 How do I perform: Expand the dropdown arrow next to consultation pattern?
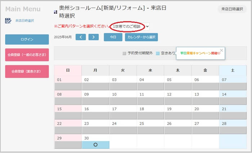point(147,27)
